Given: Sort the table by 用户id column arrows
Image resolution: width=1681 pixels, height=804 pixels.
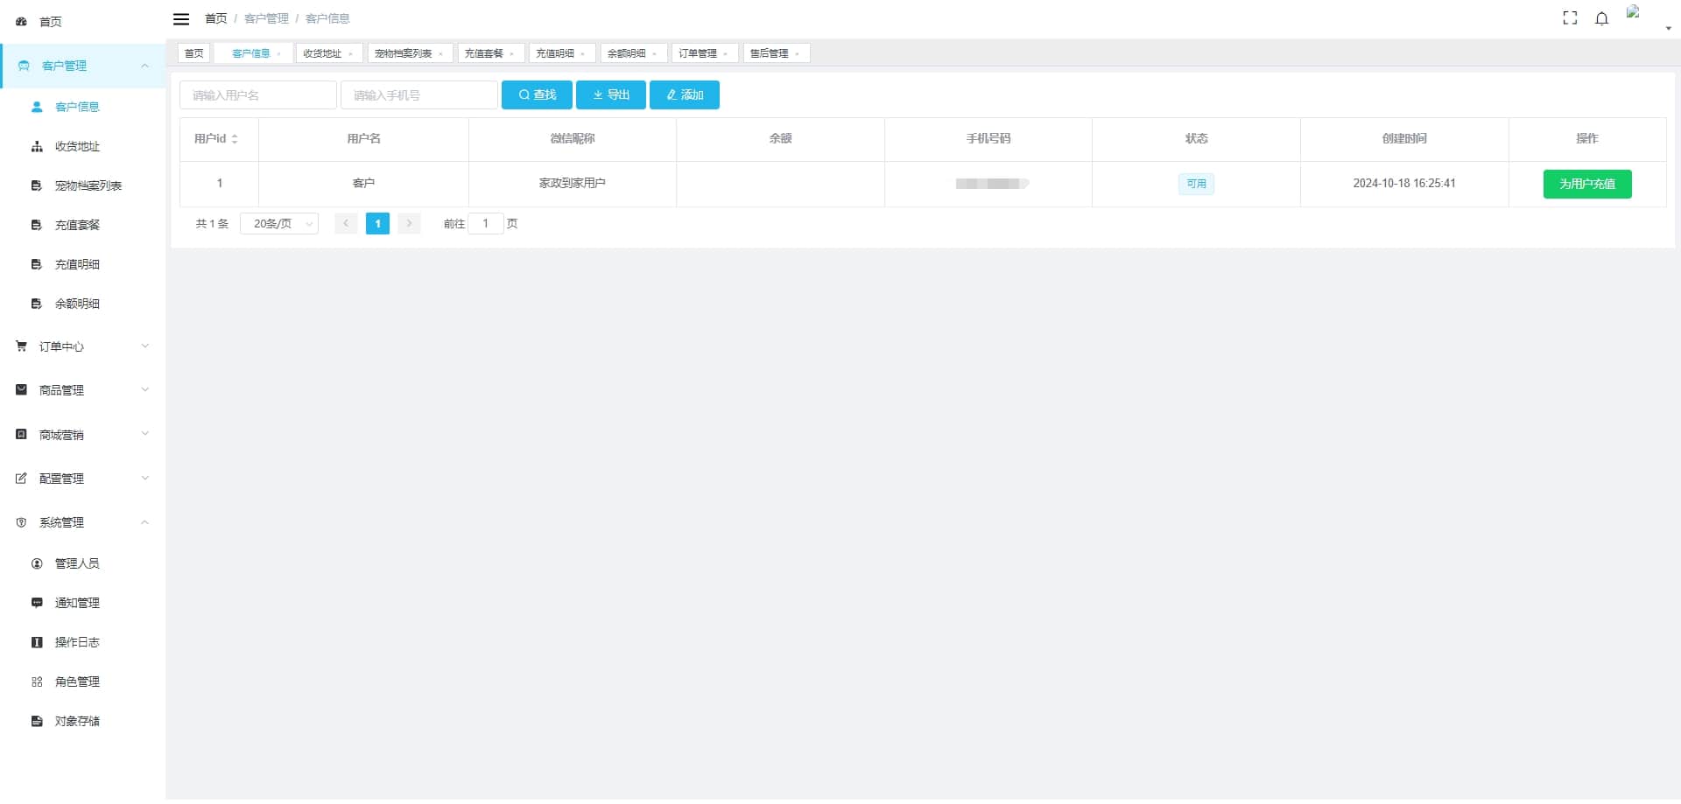Looking at the screenshot, I should (235, 139).
